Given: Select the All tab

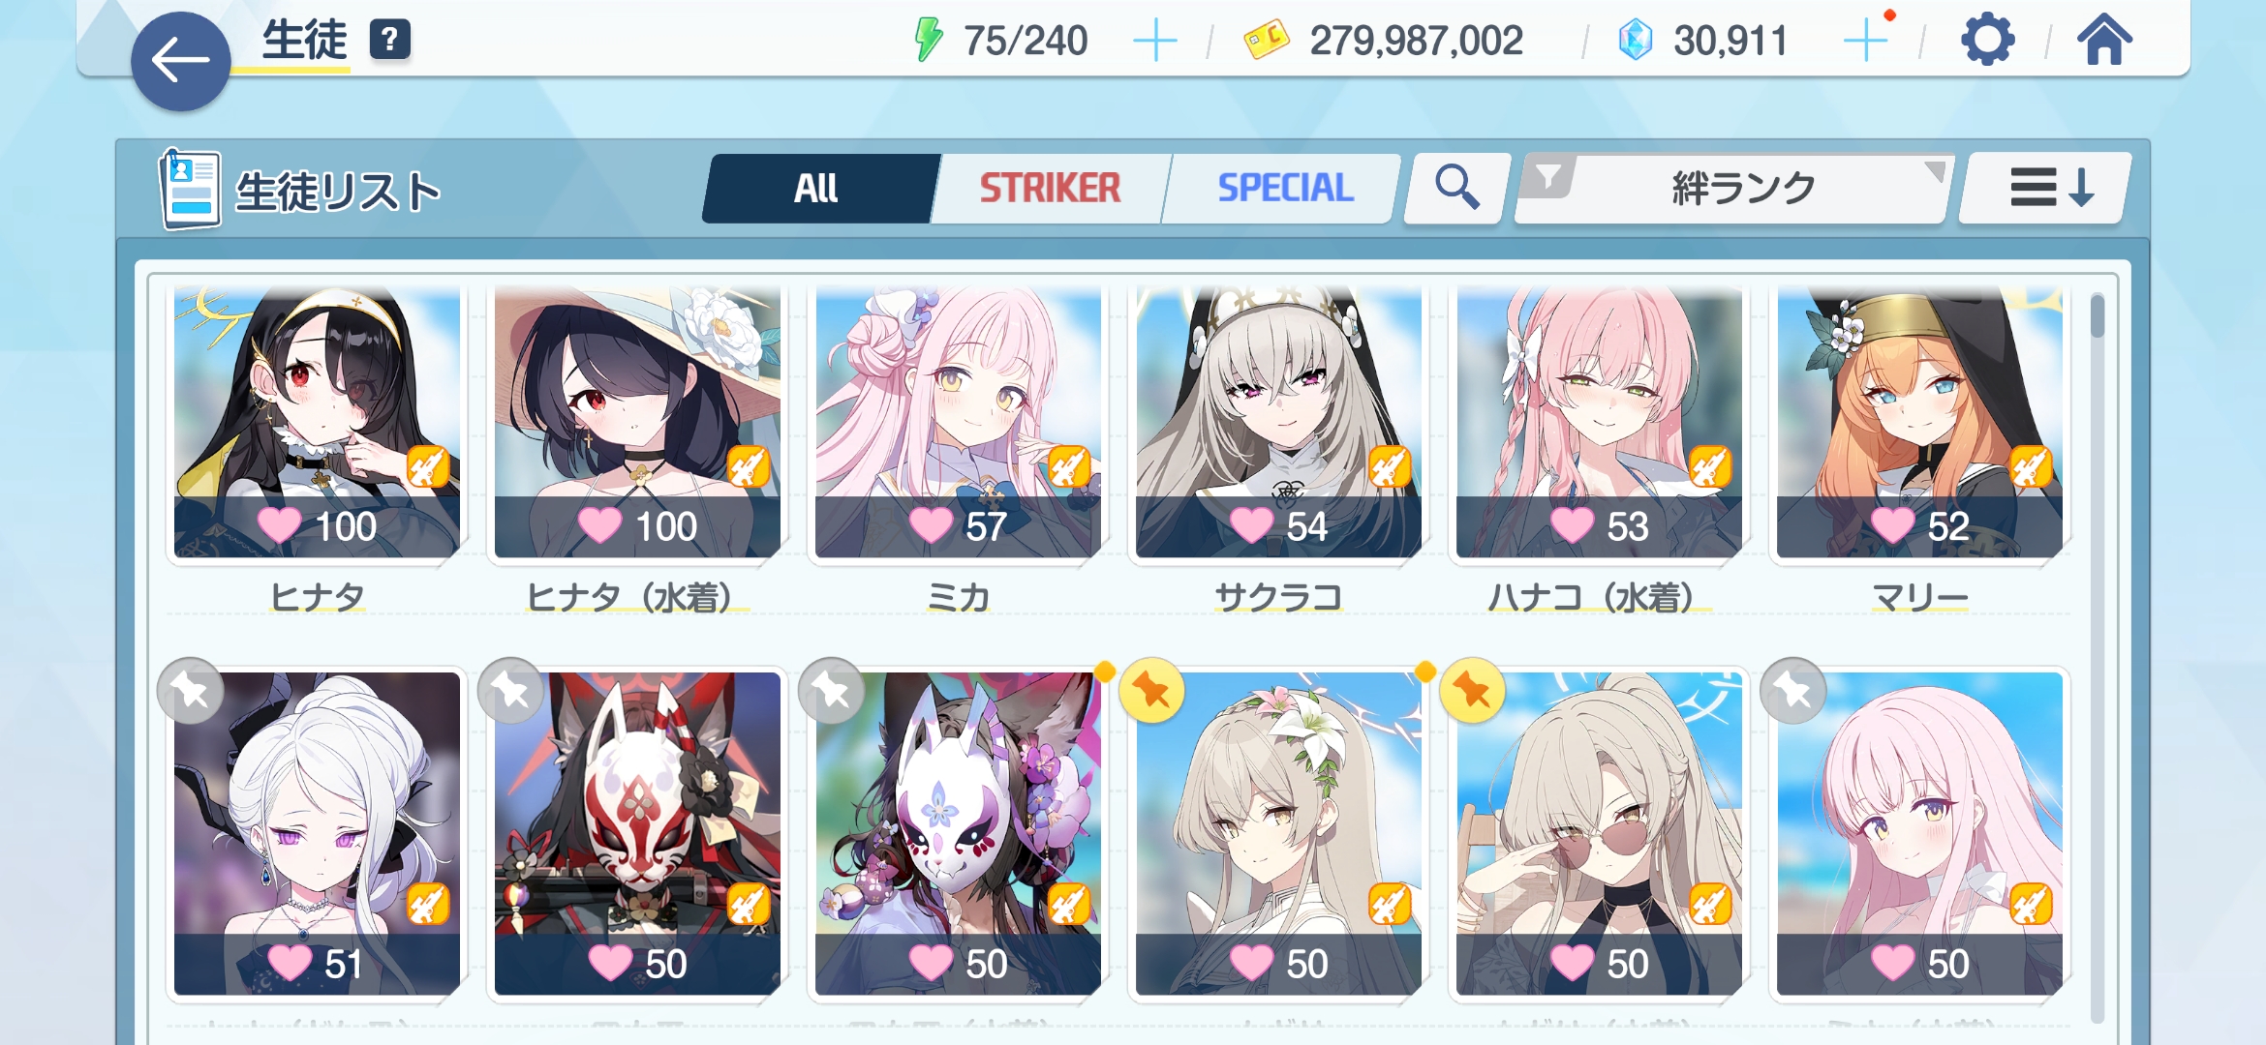Looking at the screenshot, I should coord(815,188).
